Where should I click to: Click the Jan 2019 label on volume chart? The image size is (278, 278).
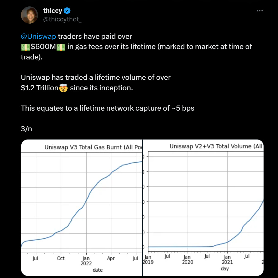[148, 259]
